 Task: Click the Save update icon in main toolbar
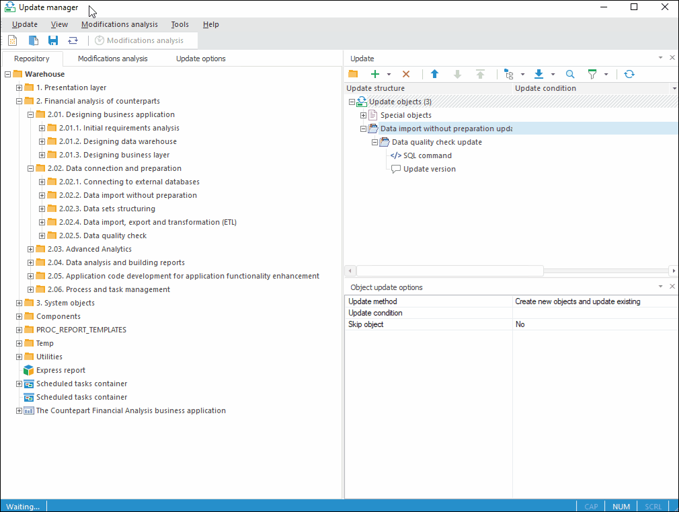point(53,40)
